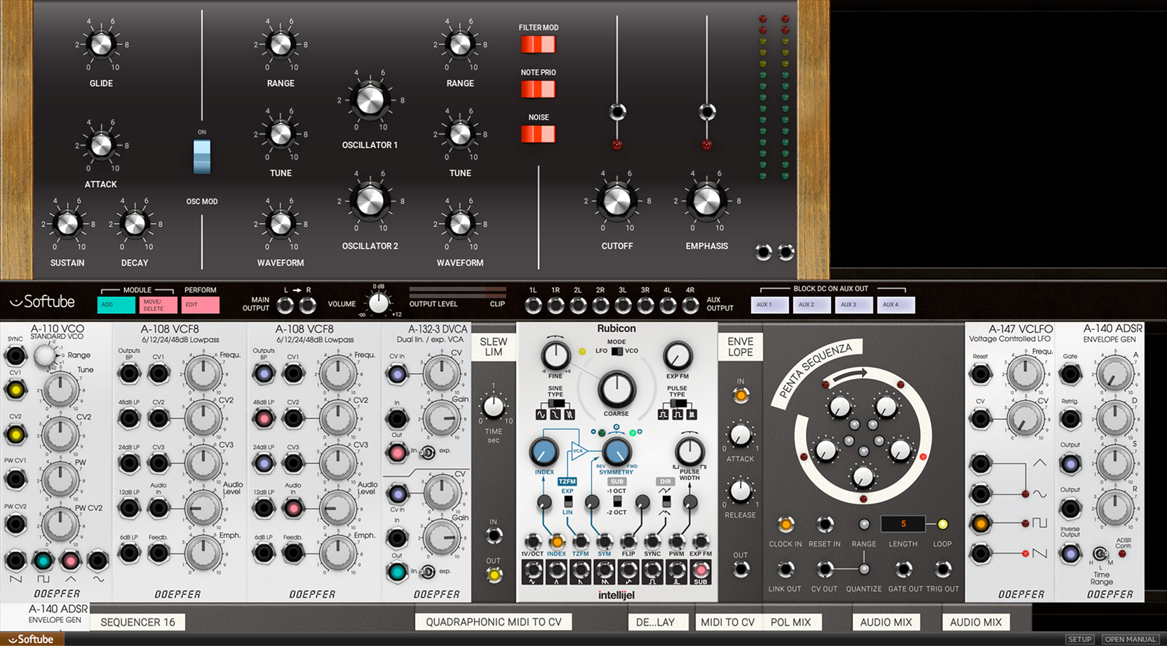Click the AUX 1 block DC button
The height and width of the screenshot is (646, 1167).
769,305
